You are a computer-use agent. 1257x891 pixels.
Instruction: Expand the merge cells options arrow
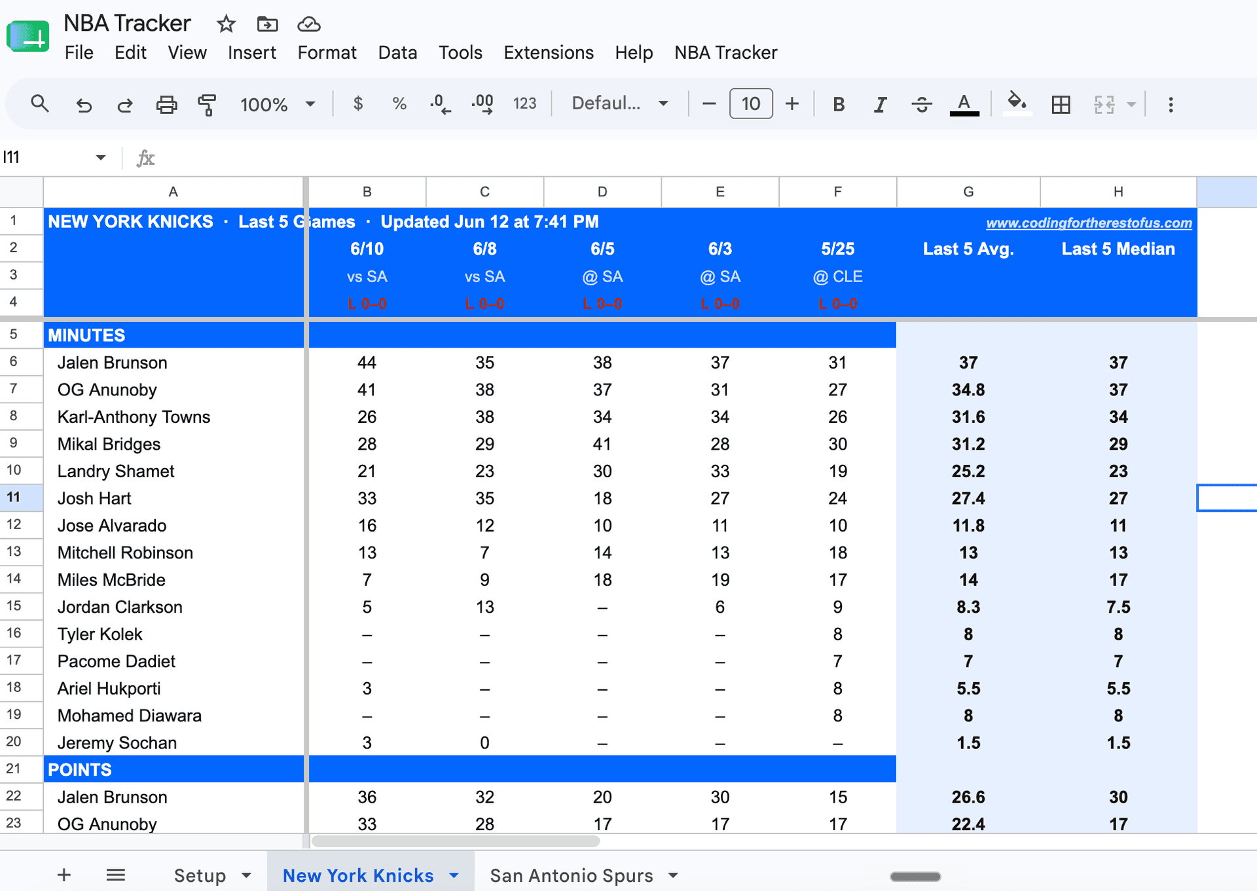click(x=1131, y=104)
